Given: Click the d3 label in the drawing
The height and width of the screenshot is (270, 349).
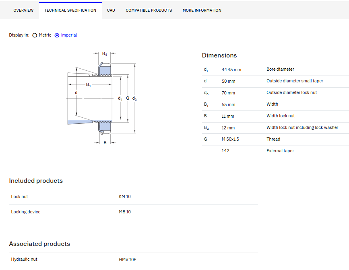Looking at the screenshot, I should [x=134, y=98].
